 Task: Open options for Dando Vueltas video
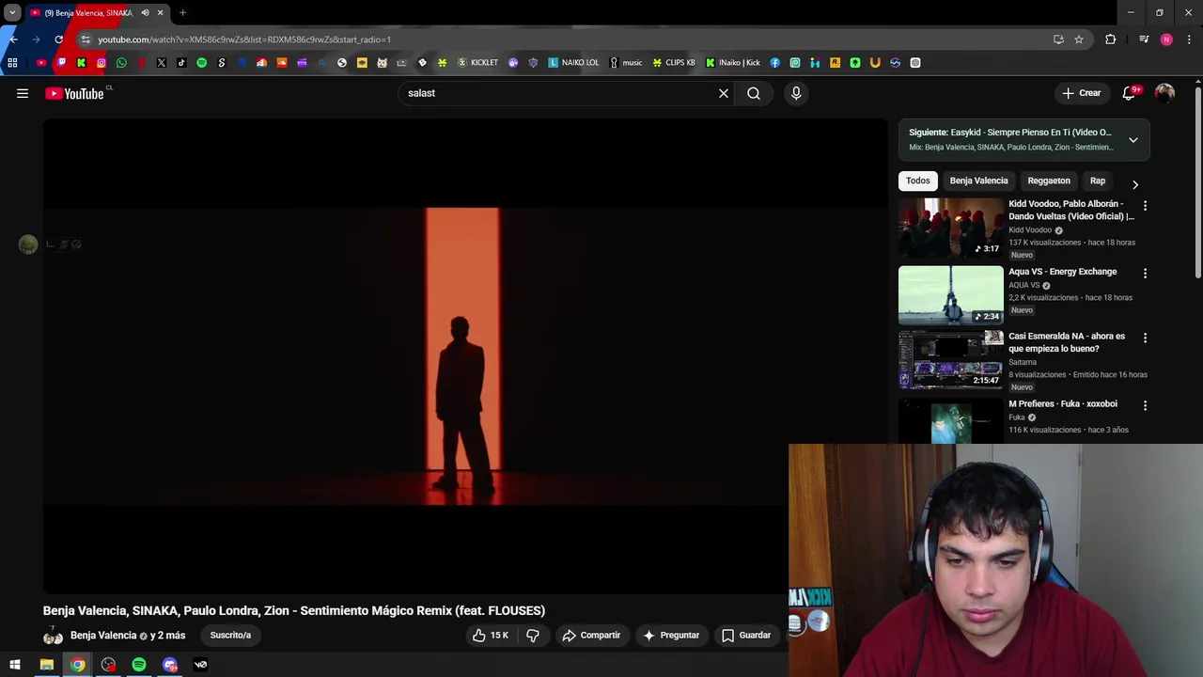(1145, 205)
